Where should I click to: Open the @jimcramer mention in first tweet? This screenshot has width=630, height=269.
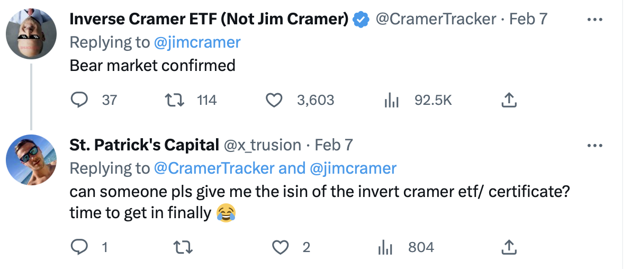pyautogui.click(x=197, y=42)
